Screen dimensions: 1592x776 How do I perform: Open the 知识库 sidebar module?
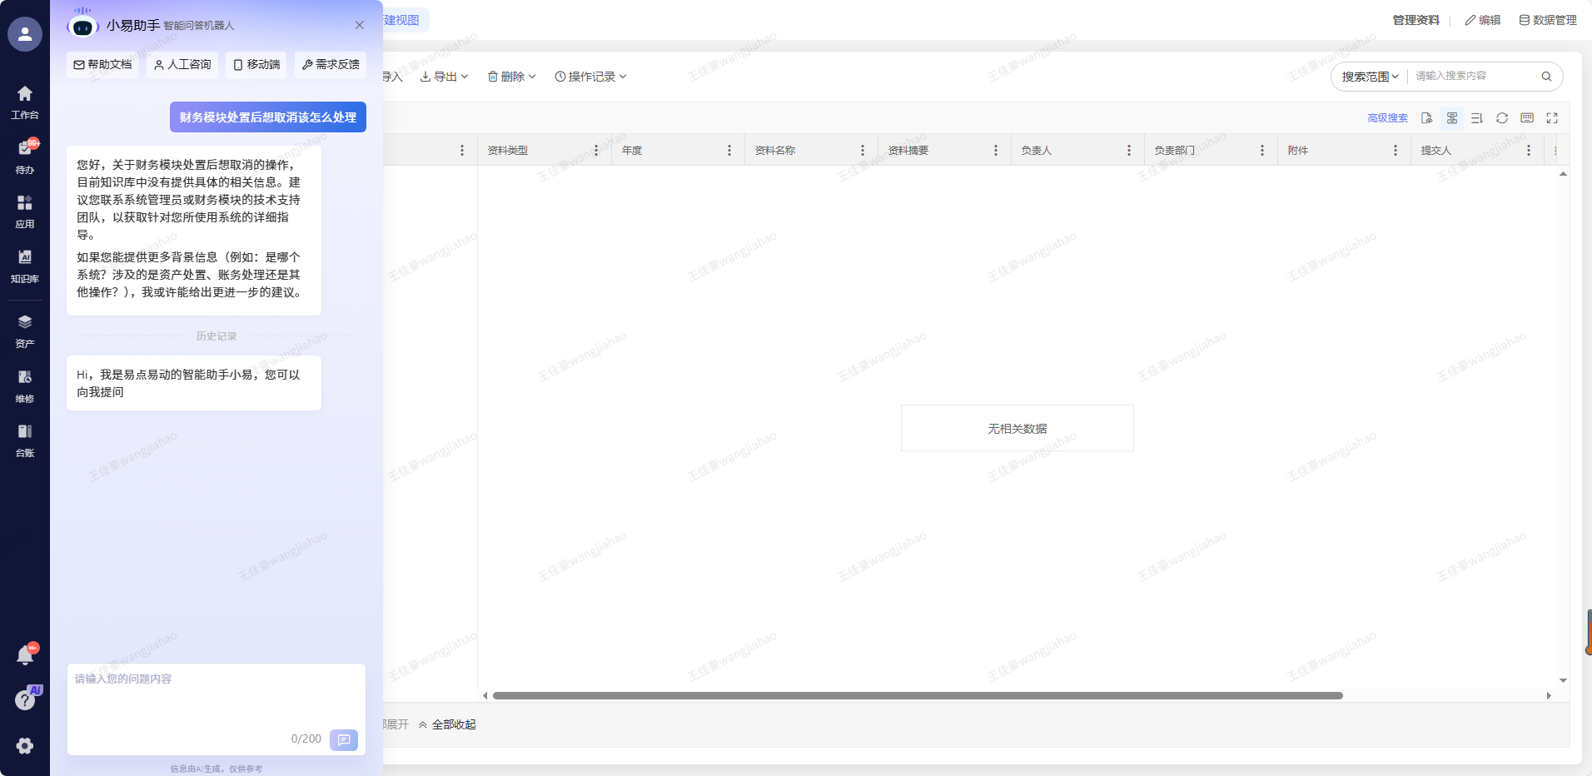(25, 266)
